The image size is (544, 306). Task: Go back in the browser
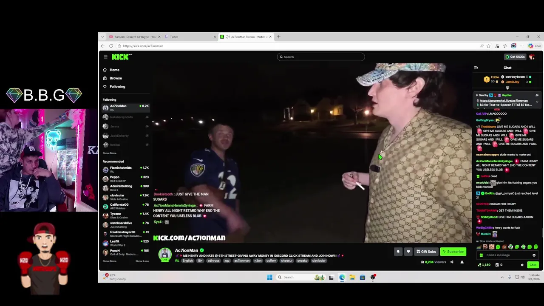(x=102, y=46)
